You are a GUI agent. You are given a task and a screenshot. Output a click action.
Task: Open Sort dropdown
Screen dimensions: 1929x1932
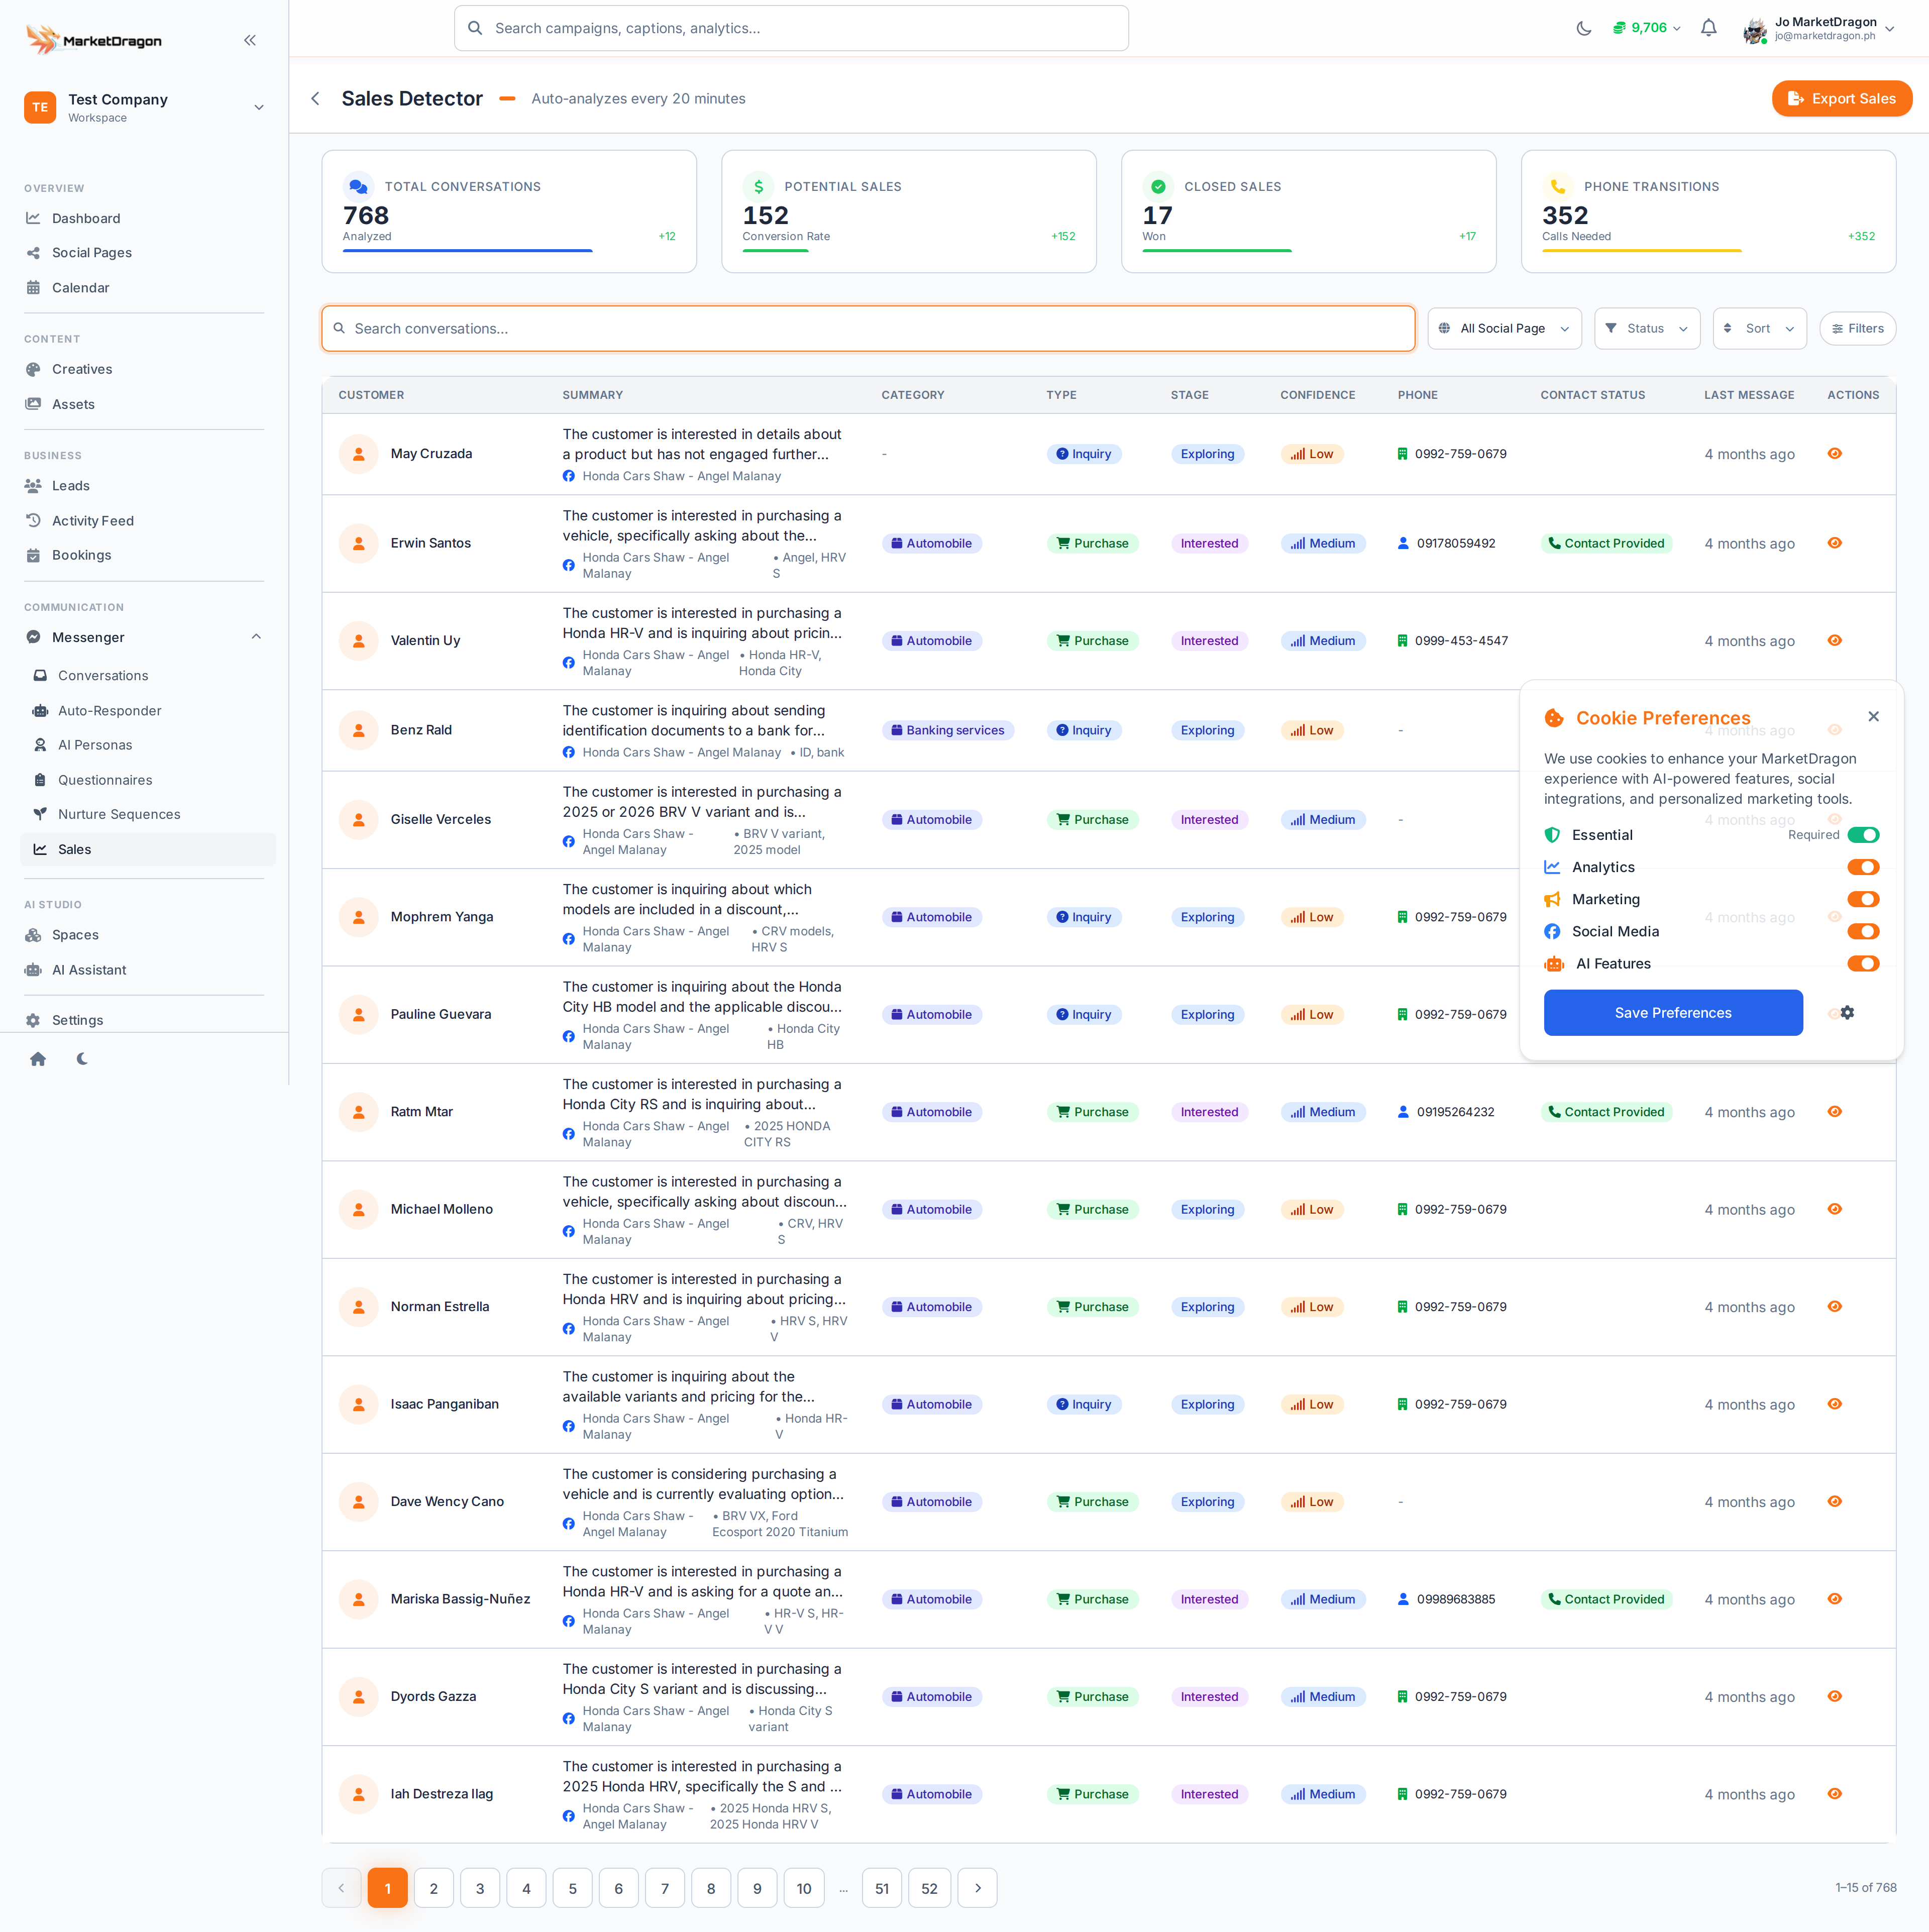click(1759, 329)
